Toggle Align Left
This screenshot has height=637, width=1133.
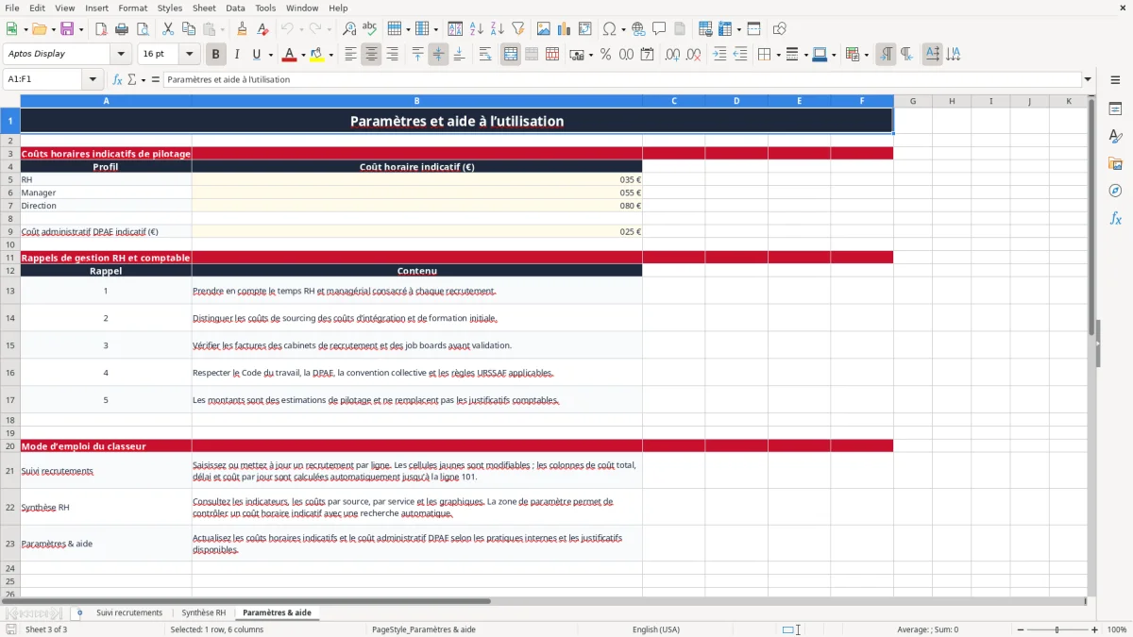[350, 55]
